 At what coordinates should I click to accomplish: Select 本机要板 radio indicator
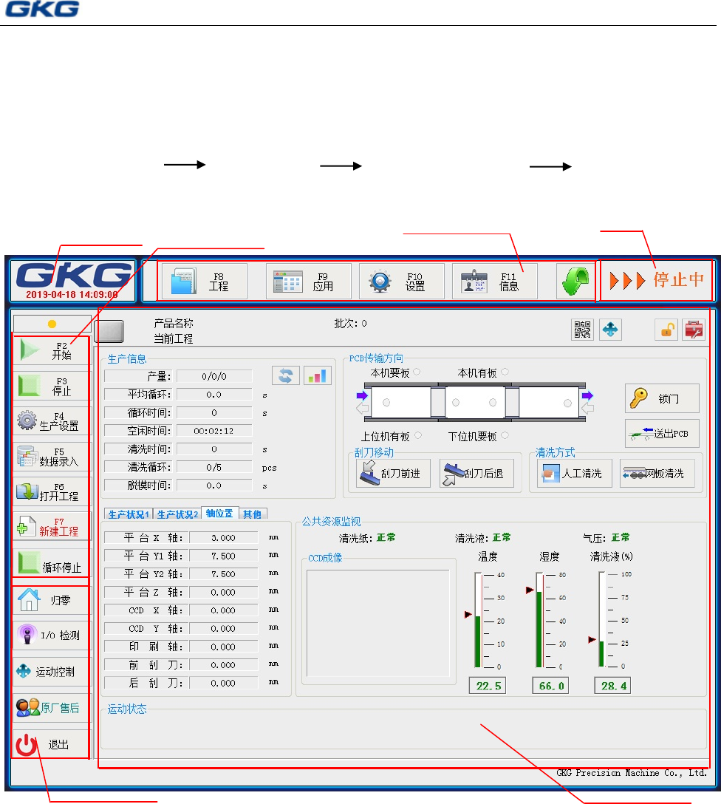tap(417, 372)
